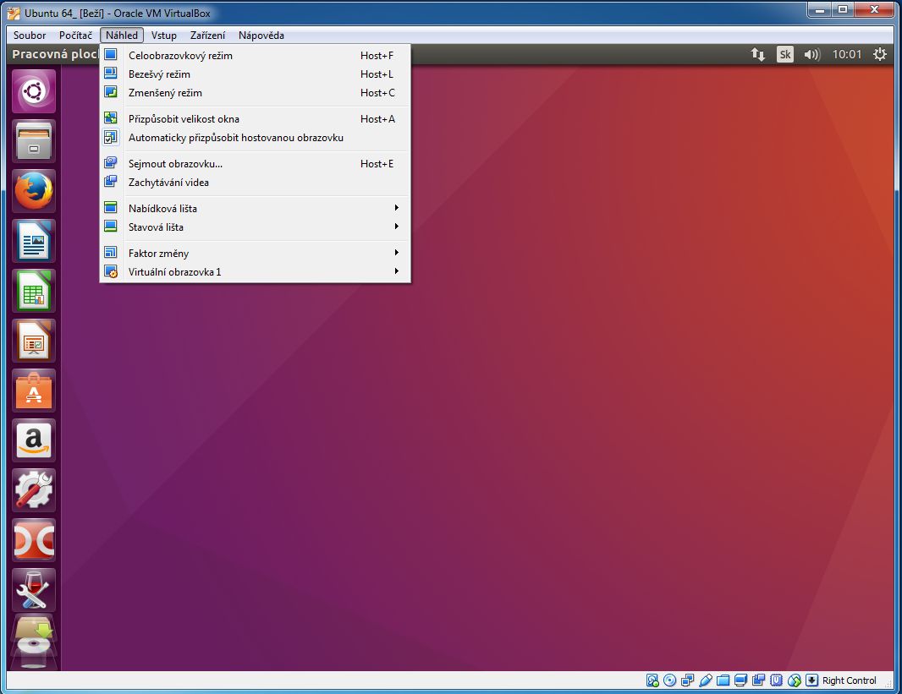This screenshot has height=694, width=902.
Task: Expand the Faktor změny submenu
Action: coord(256,254)
